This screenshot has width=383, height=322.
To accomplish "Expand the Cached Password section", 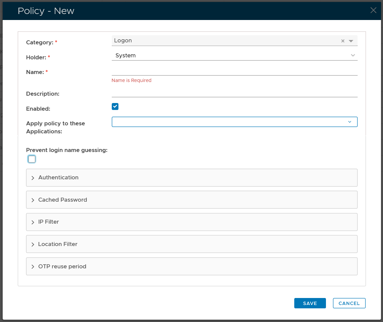I will (x=62, y=200).
